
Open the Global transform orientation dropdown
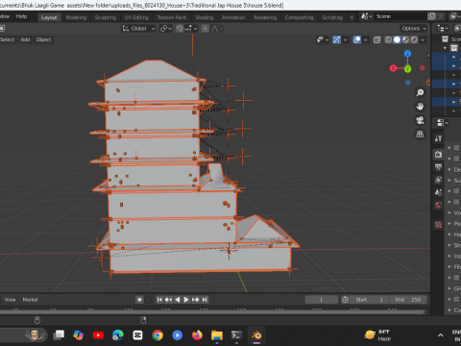[x=138, y=29]
